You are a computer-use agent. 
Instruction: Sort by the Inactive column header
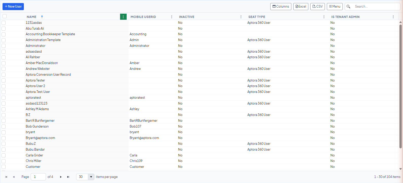[187, 17]
